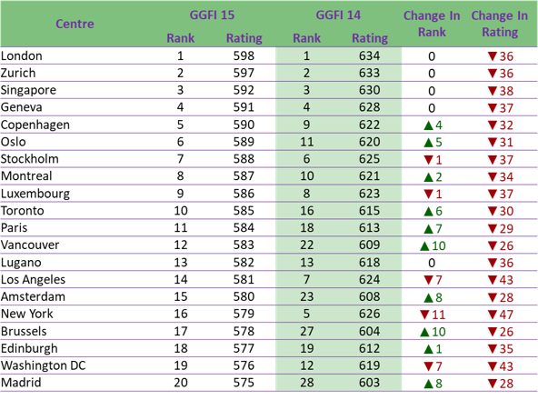
Task: Select the Oslo centre cell
Action: pos(14,142)
